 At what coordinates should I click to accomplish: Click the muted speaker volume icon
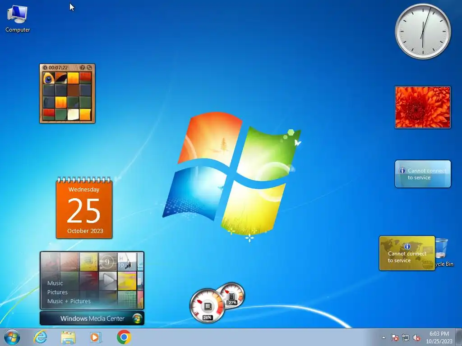coord(416,337)
